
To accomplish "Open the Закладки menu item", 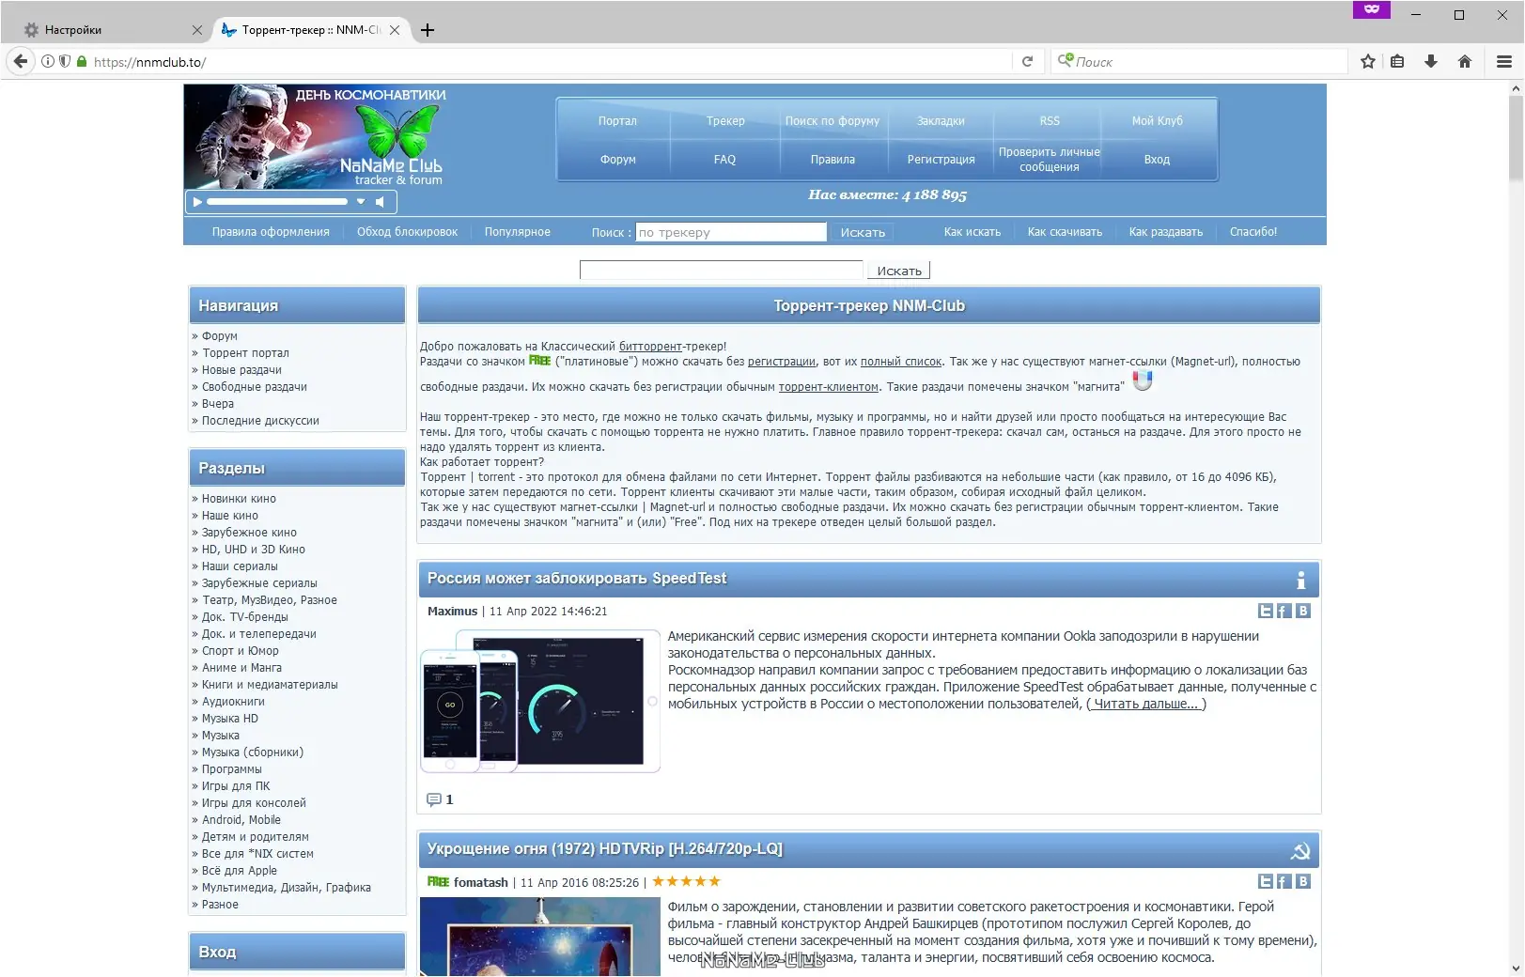I will [941, 121].
